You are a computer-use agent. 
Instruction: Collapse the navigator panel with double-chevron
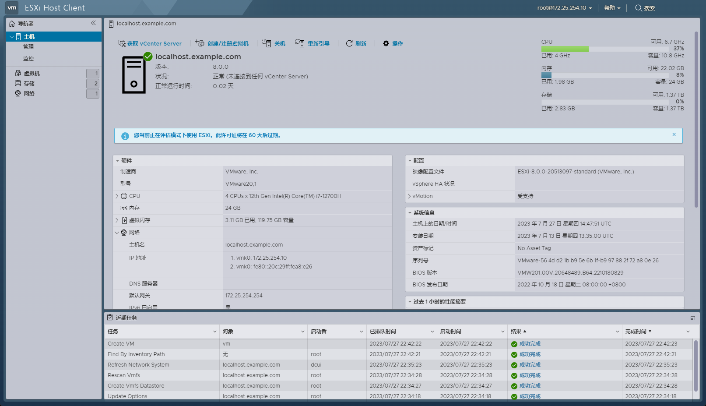tap(93, 23)
